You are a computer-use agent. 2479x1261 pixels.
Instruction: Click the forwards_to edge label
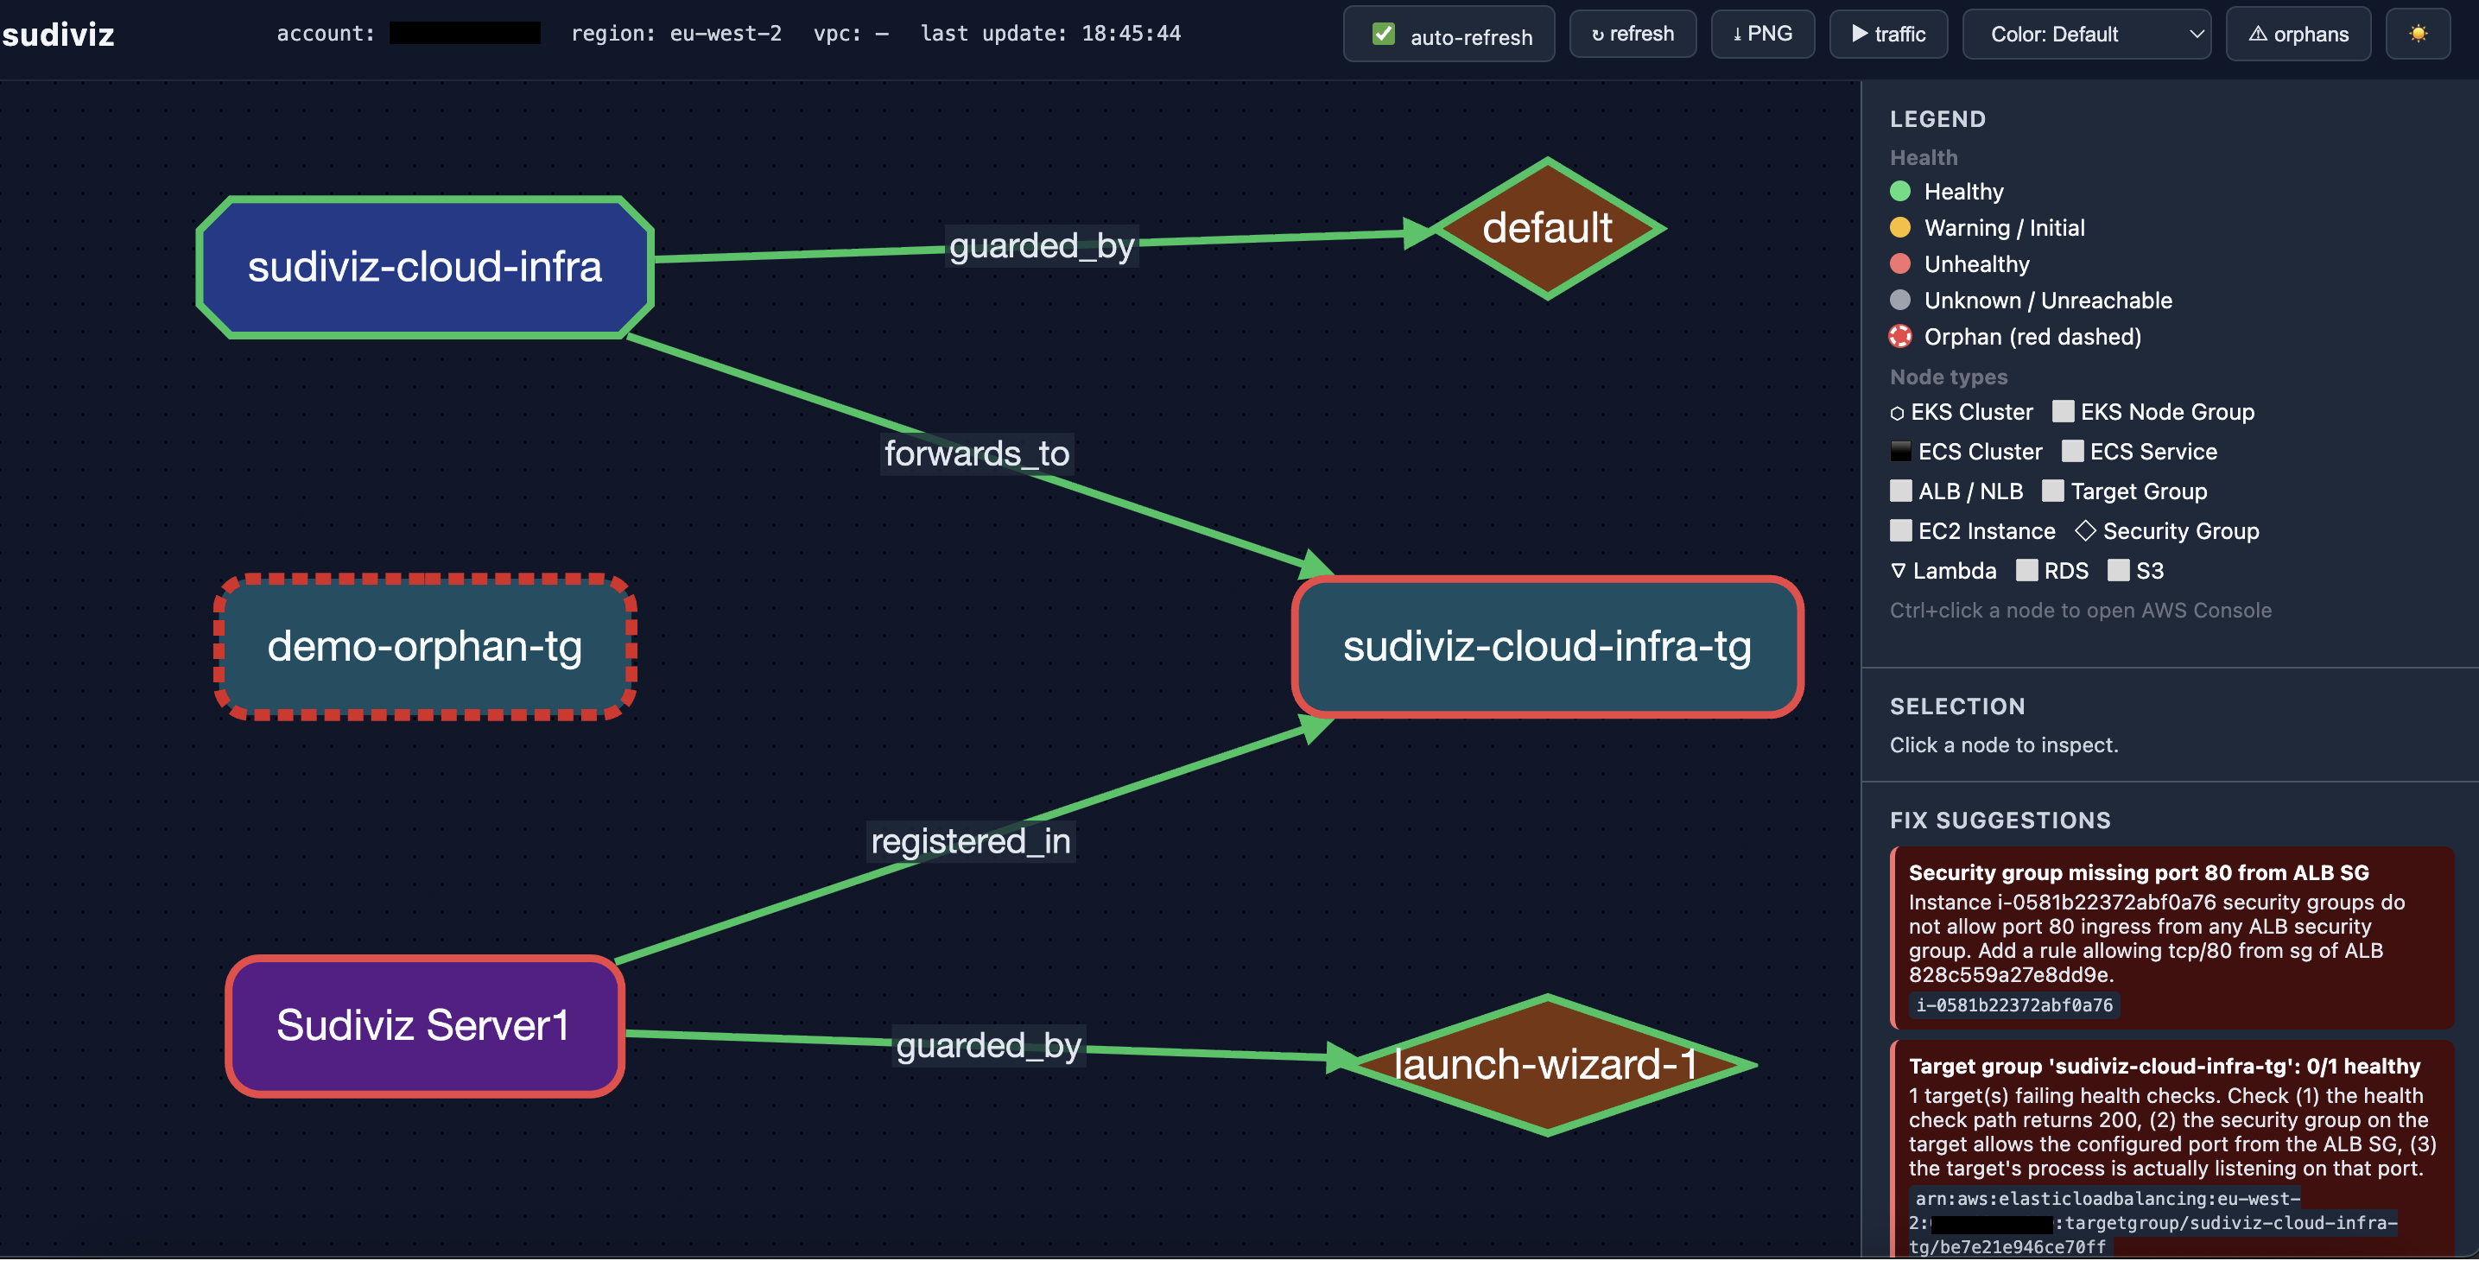point(976,453)
